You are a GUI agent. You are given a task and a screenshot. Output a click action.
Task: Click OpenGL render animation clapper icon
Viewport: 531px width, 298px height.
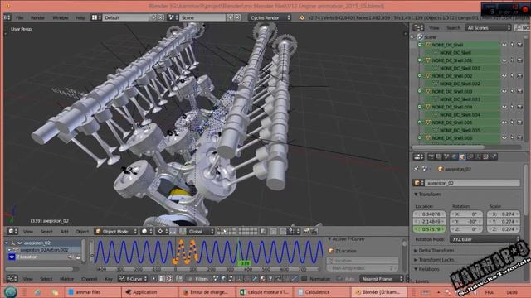coord(314,231)
